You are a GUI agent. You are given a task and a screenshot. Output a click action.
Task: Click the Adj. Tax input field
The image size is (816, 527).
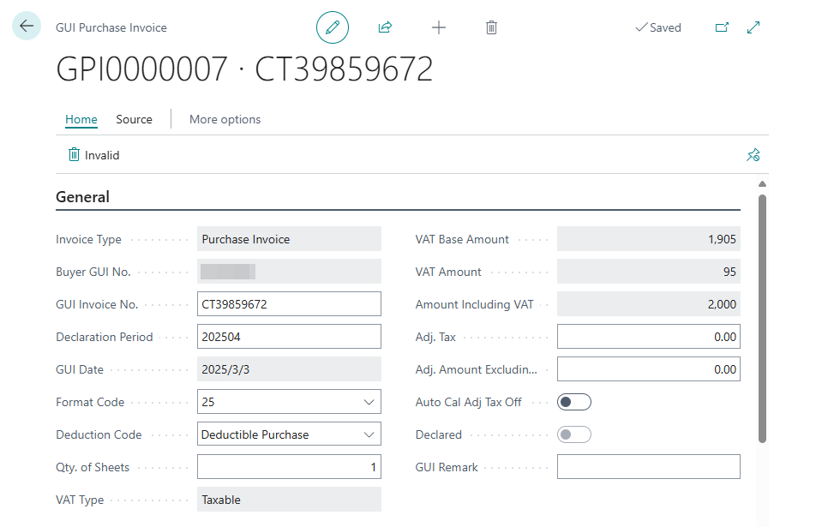coord(648,337)
